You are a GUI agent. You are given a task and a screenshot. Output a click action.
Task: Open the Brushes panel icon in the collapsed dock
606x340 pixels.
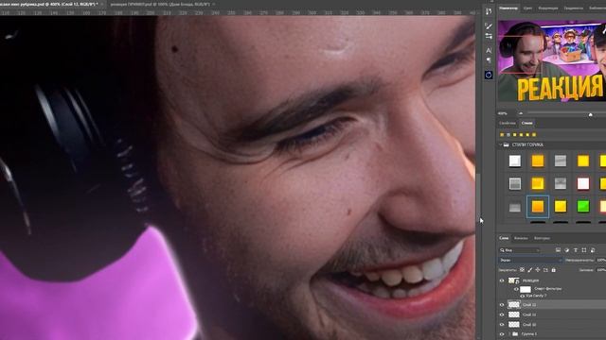click(x=489, y=26)
